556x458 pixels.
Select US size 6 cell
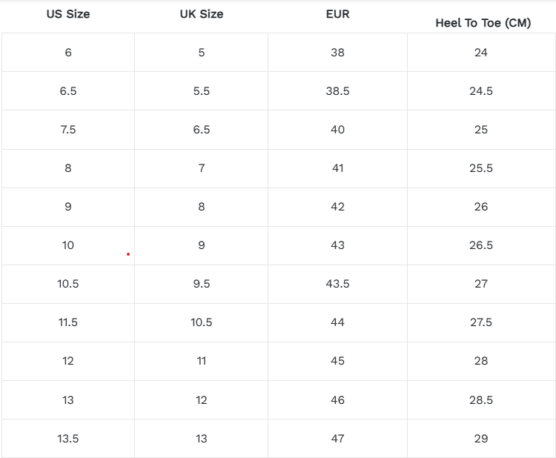pos(68,53)
